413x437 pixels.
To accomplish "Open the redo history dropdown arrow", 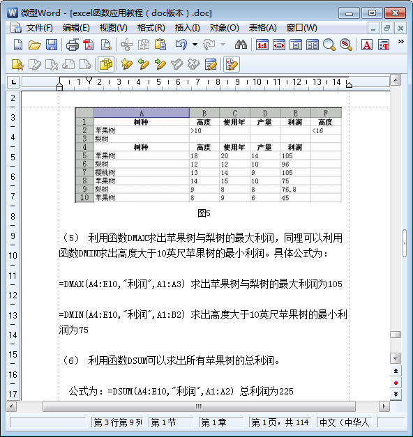I will [x=223, y=45].
